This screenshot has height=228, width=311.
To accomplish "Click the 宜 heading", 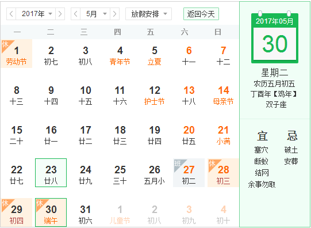I will click(262, 136).
